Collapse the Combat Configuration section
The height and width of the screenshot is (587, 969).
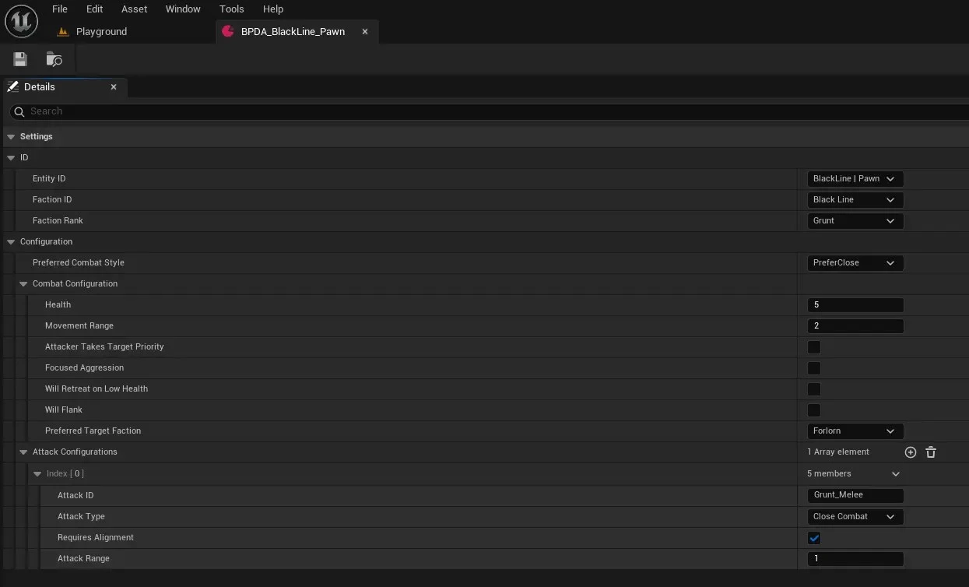[x=23, y=284]
